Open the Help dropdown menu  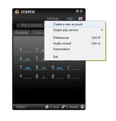(x=71, y=19)
